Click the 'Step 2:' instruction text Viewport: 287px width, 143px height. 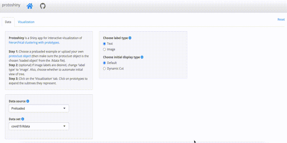pos(13,65)
